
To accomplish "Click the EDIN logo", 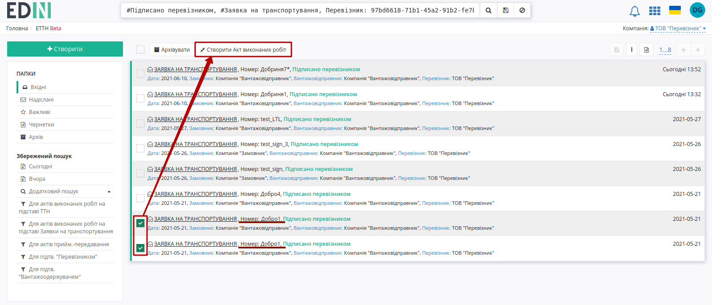I will (29, 10).
